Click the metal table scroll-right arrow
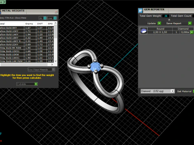This screenshot has width=194, height=145. point(52,64)
